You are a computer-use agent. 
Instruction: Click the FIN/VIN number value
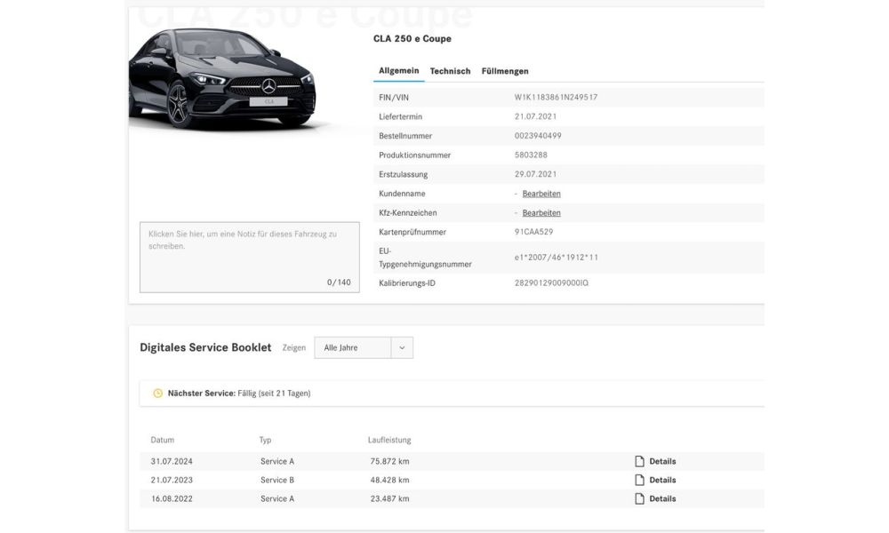(556, 98)
